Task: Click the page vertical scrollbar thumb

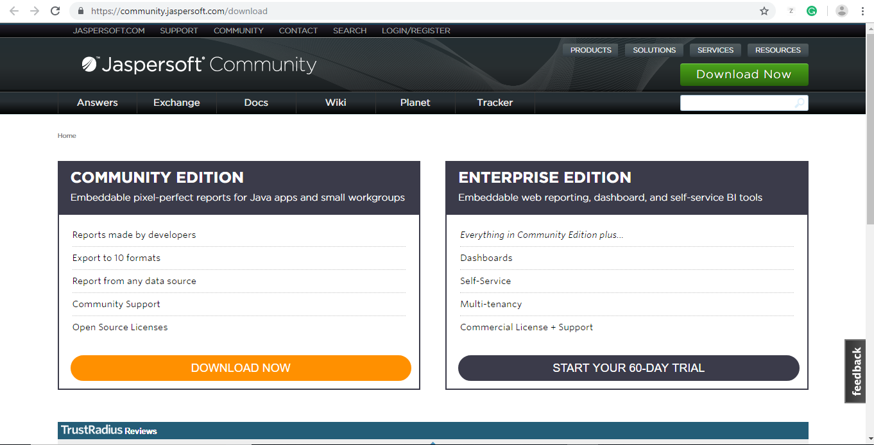Action: (870, 128)
